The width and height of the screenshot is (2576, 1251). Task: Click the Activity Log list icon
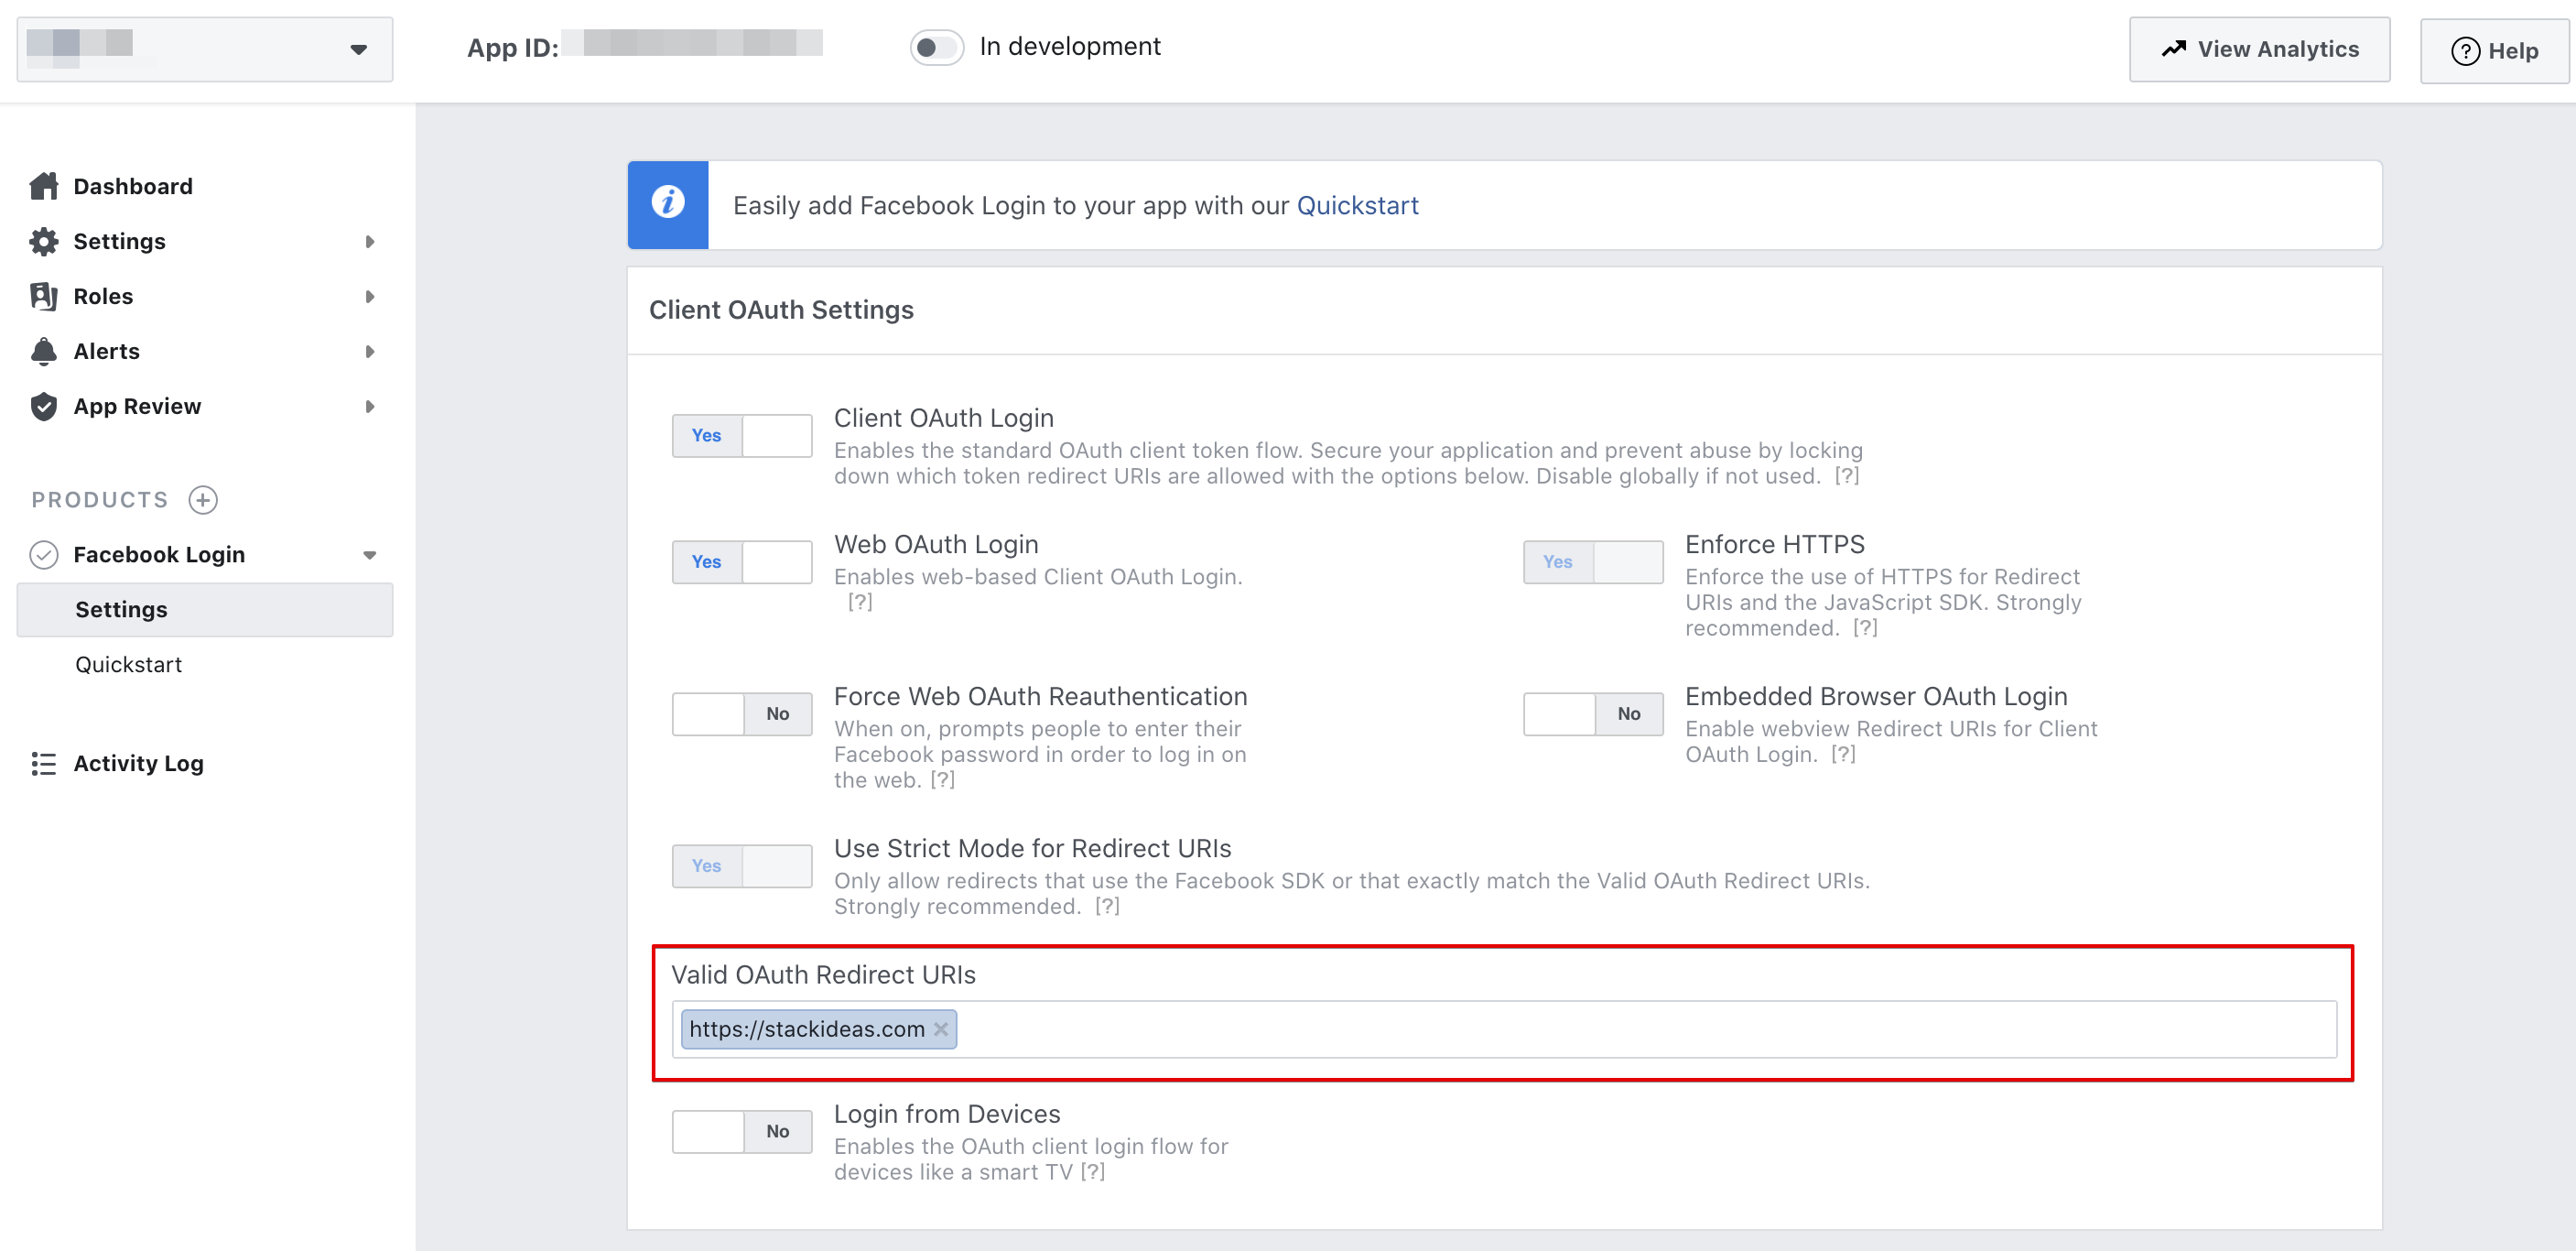pyautogui.click(x=44, y=764)
